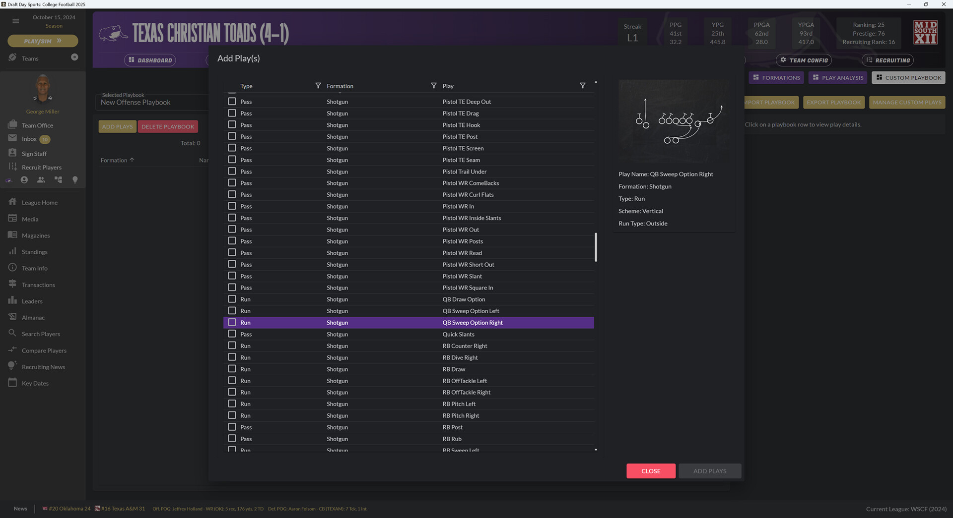The width and height of the screenshot is (953, 518).
Task: Open Sign Staff screen
Action: [x=33, y=153]
